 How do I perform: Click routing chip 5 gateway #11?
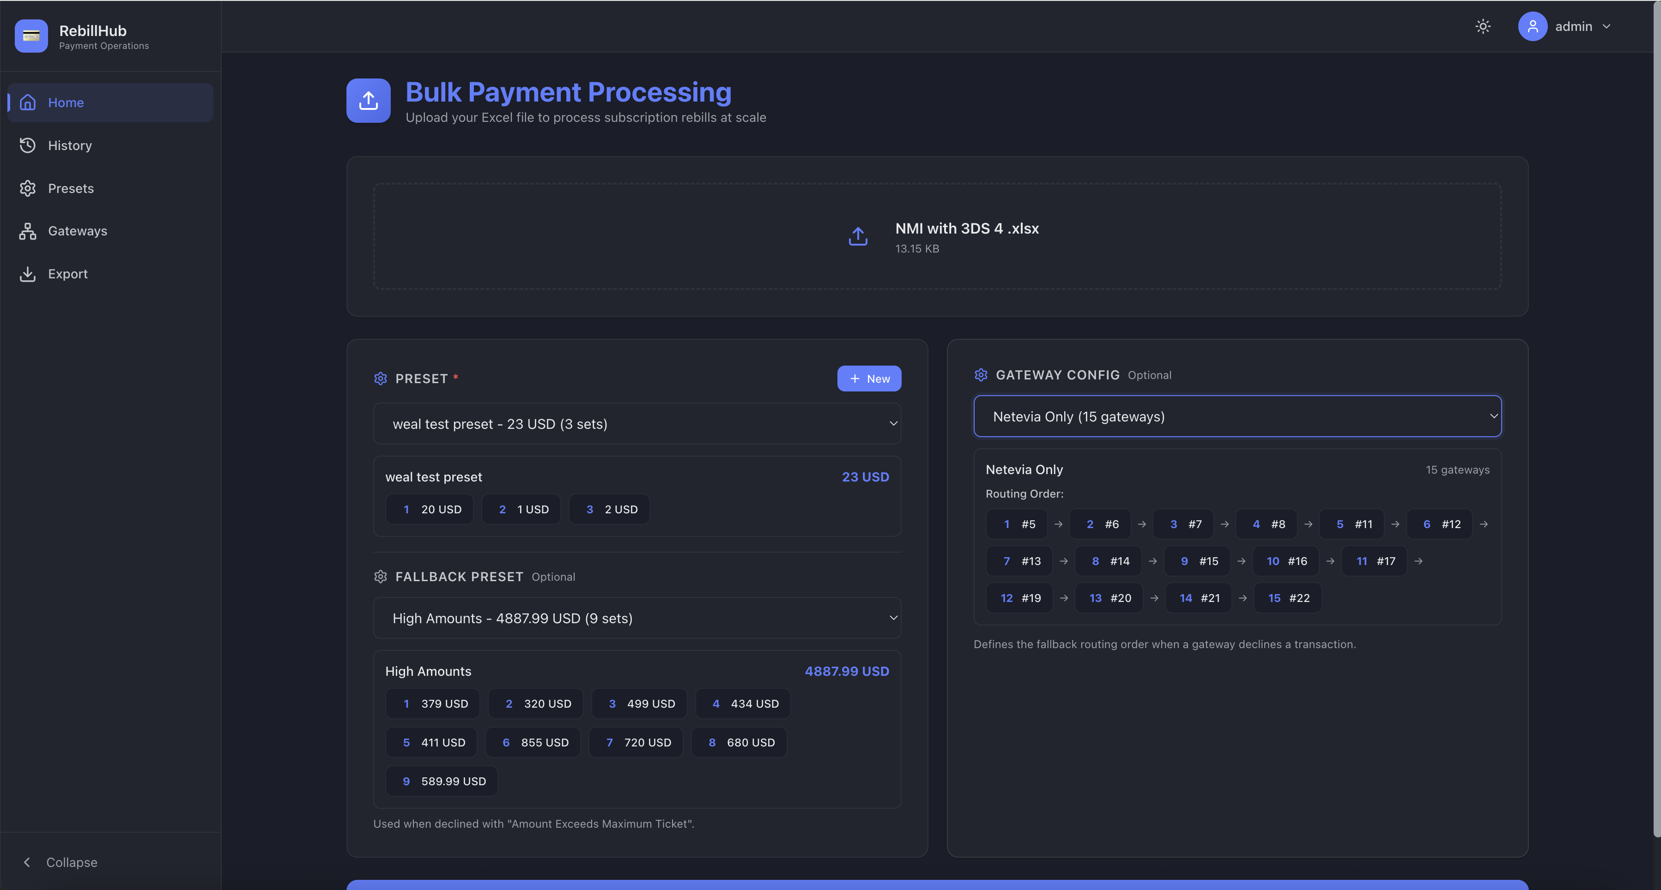(x=1352, y=524)
